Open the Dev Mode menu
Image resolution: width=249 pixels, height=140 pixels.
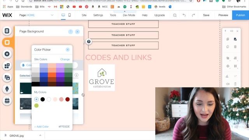129,15
